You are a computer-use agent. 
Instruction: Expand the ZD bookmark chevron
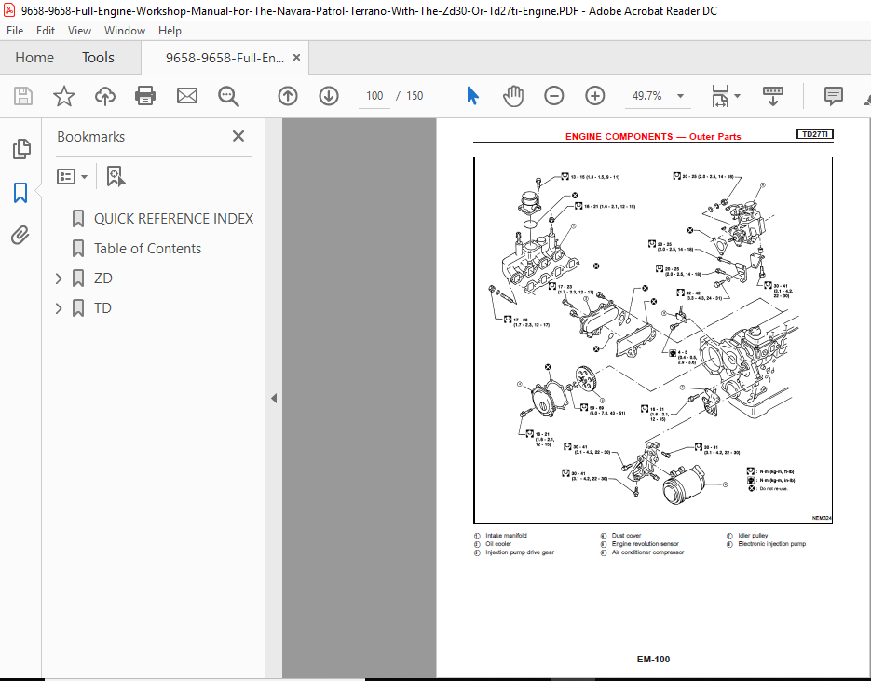click(59, 279)
